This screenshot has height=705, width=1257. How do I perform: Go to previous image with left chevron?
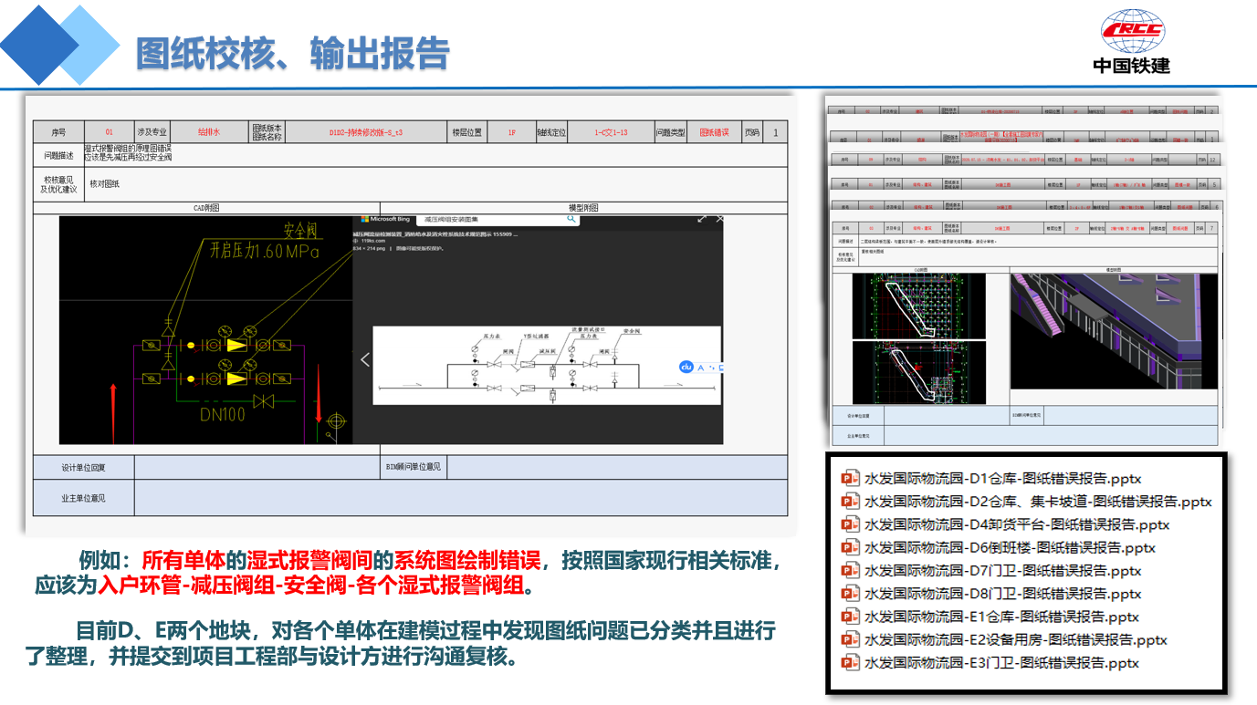pos(365,359)
